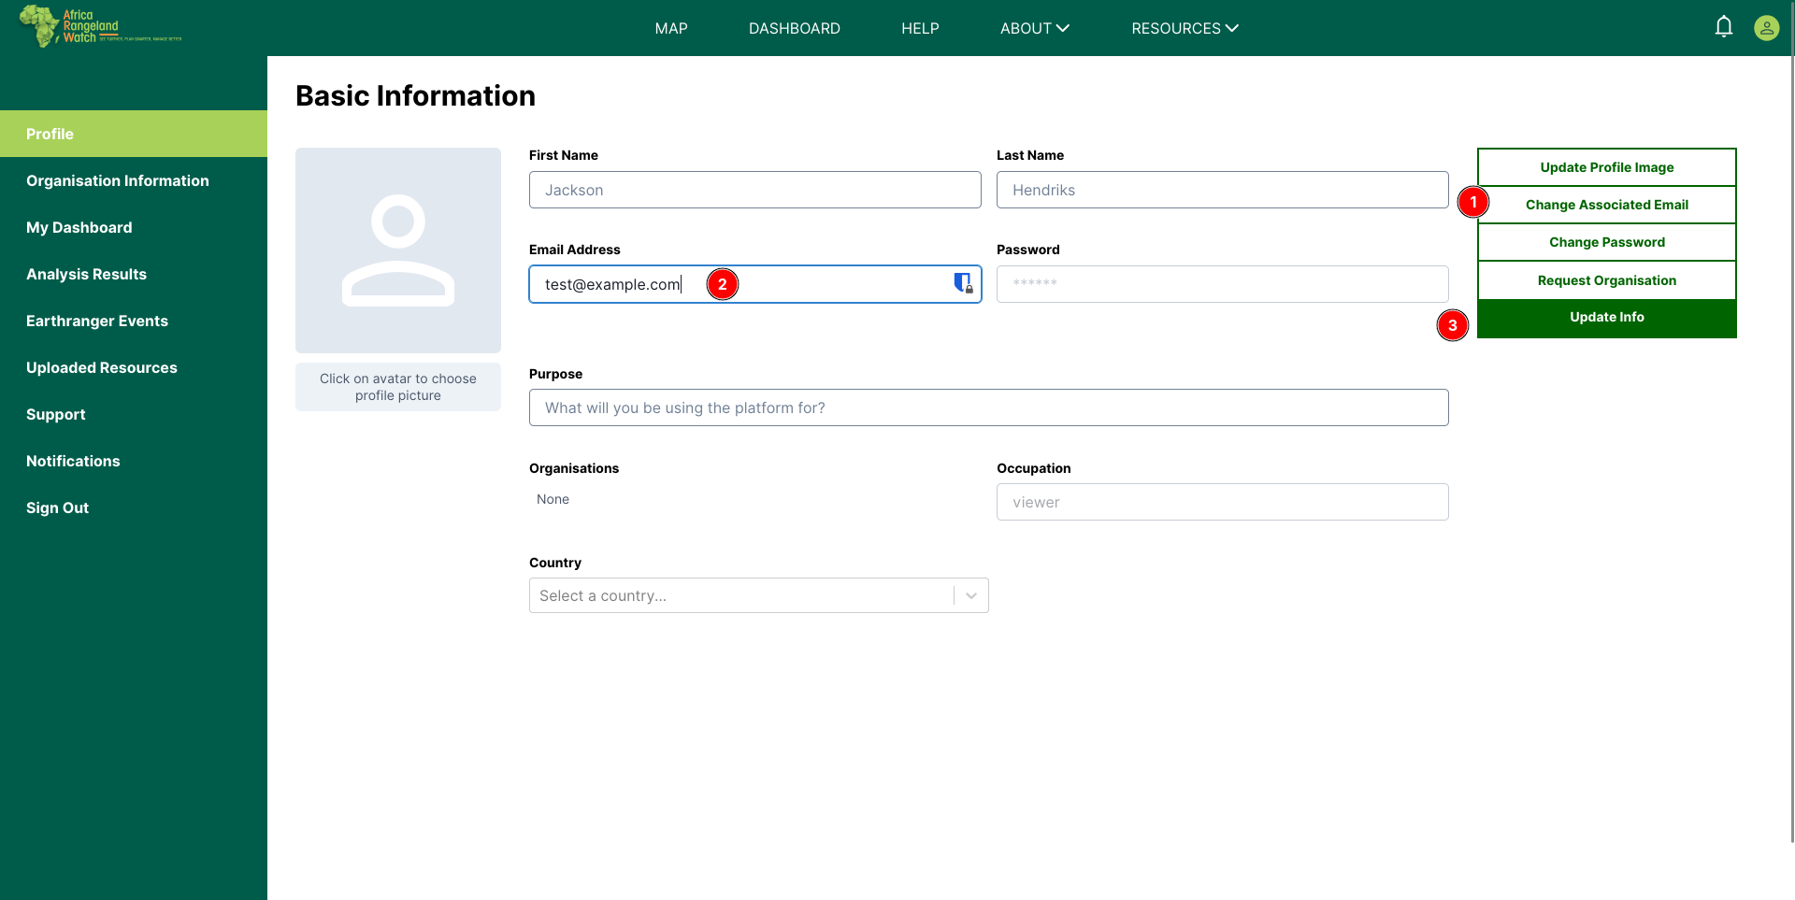
Task: Expand the ABOUT menu dropdown
Action: (x=1034, y=28)
